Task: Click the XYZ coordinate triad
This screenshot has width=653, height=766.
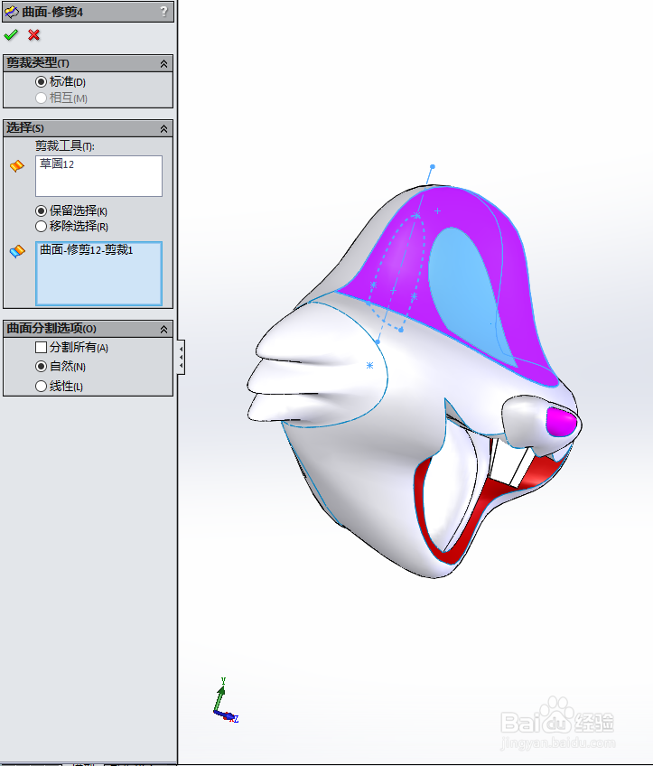Action: tap(225, 701)
